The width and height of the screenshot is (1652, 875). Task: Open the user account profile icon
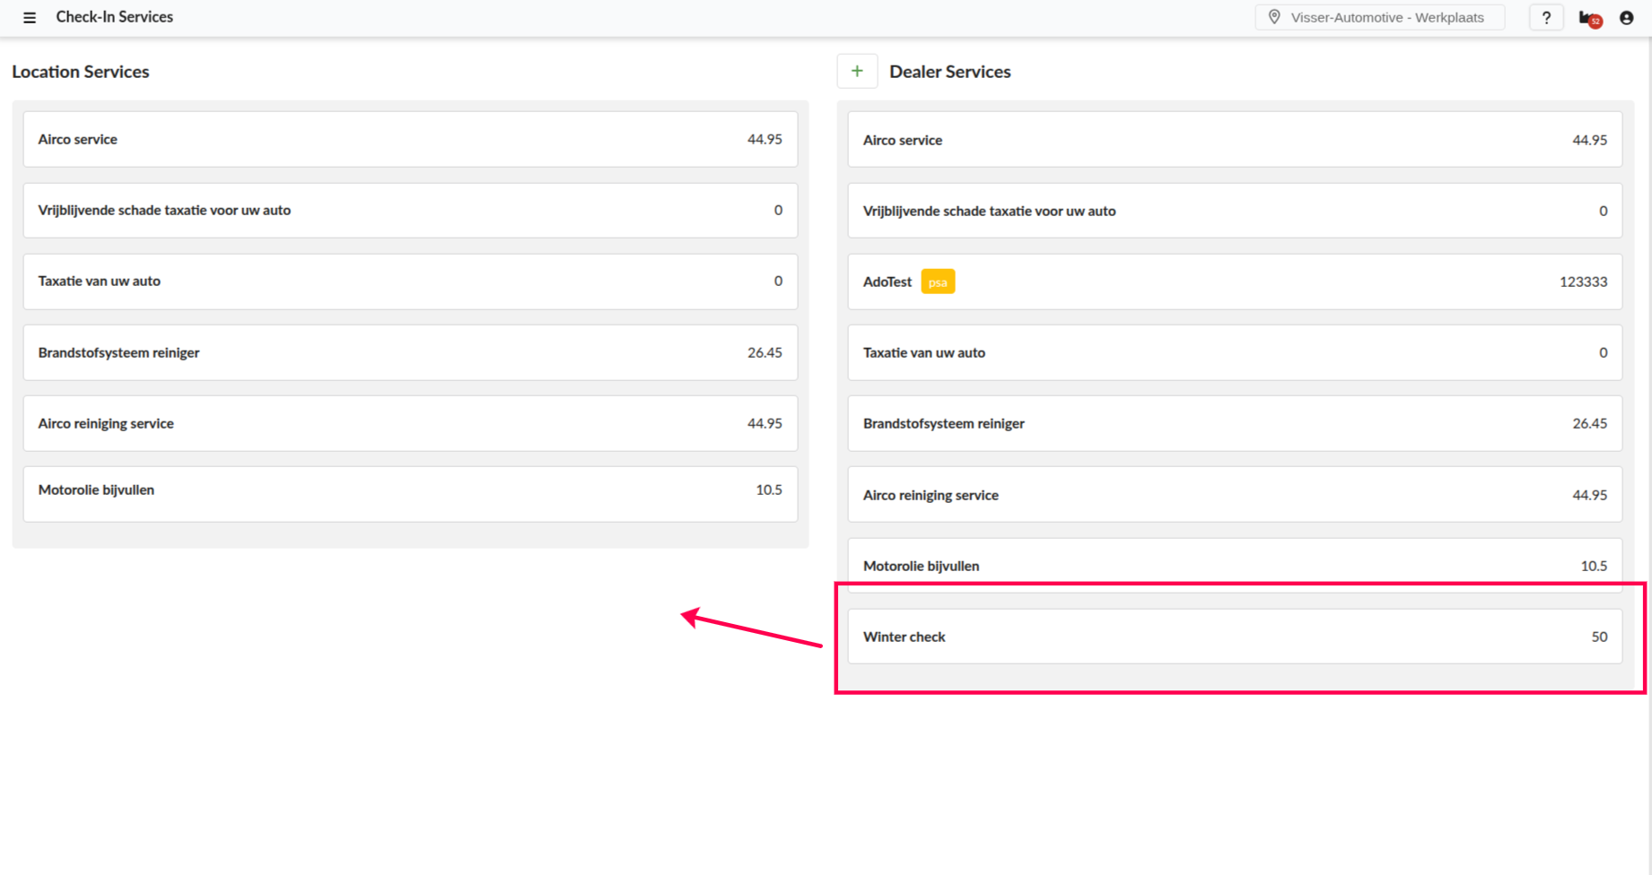coord(1626,18)
